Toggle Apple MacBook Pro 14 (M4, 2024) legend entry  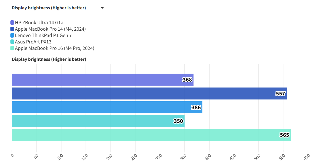(50, 29)
